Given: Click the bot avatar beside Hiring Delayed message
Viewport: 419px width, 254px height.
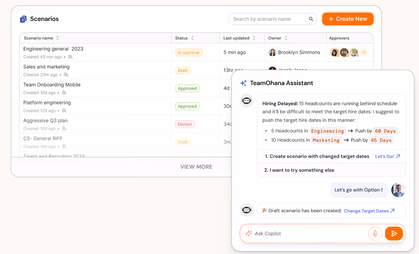Looking at the screenshot, I should tap(246, 101).
